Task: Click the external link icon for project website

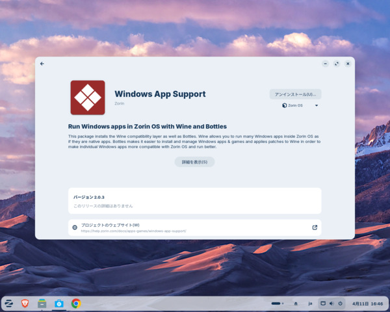Action: (x=315, y=227)
